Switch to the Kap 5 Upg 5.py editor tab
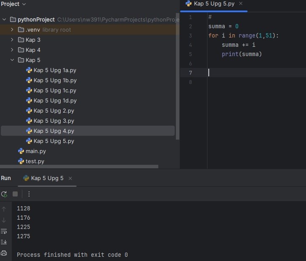 tap(213, 4)
